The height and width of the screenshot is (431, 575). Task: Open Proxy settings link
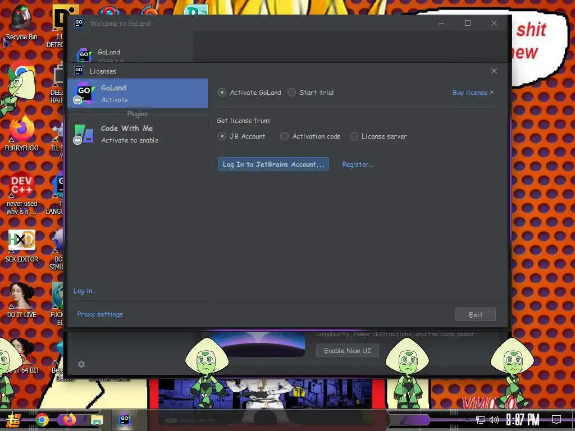coord(100,314)
